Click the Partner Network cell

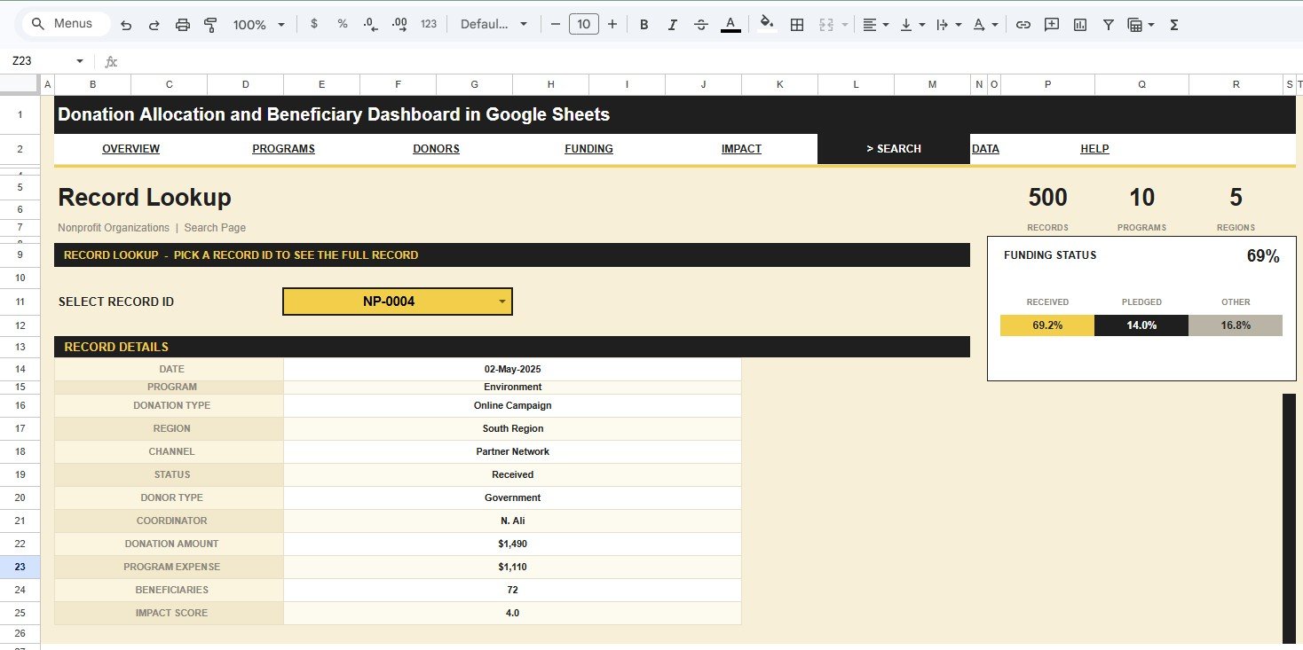pyautogui.click(x=512, y=451)
